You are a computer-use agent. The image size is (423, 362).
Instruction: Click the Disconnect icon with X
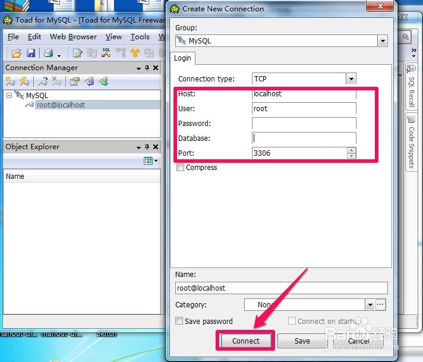tap(57, 81)
